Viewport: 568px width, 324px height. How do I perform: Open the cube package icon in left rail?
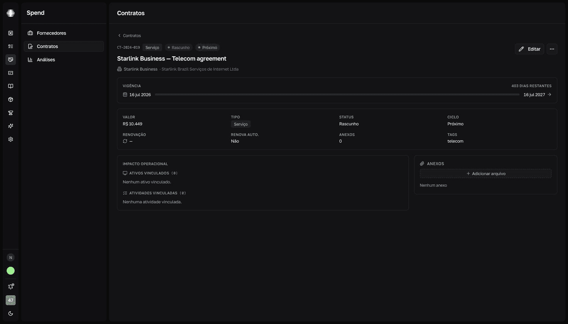point(10,100)
